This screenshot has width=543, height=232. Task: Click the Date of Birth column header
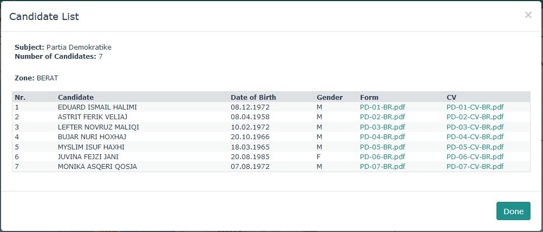click(x=253, y=98)
